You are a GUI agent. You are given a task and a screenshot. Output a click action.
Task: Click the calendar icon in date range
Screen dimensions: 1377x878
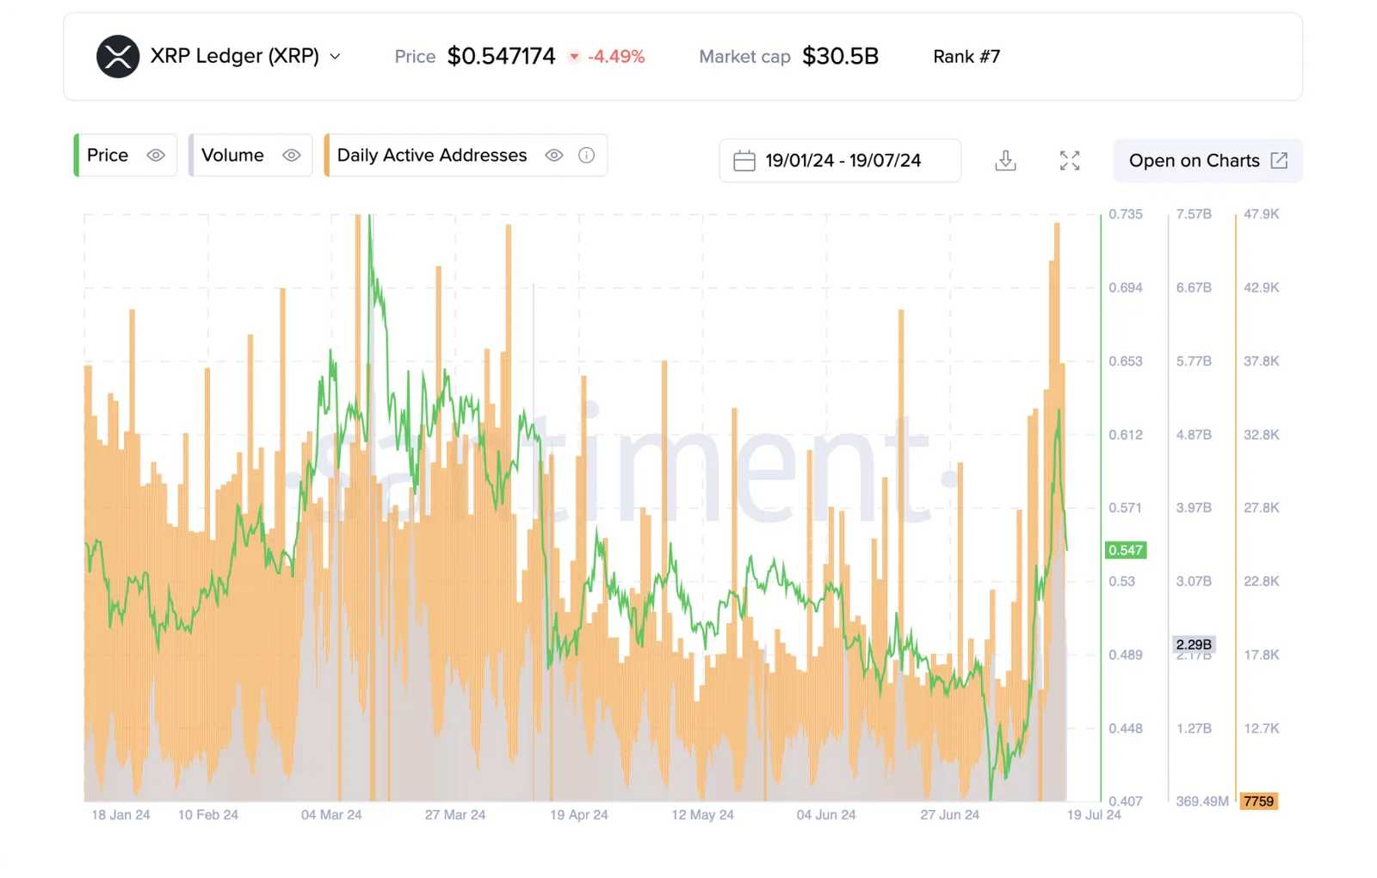[x=744, y=161]
